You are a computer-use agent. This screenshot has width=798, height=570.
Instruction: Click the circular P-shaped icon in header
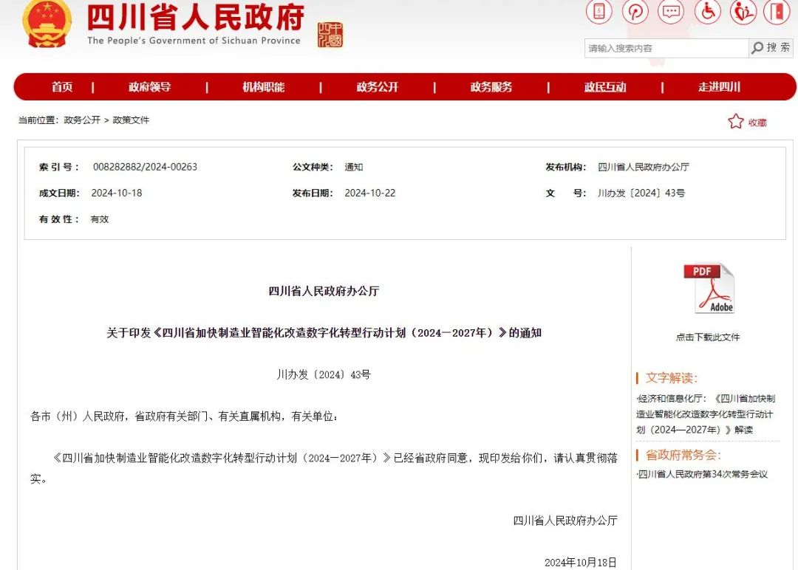pos(635,10)
